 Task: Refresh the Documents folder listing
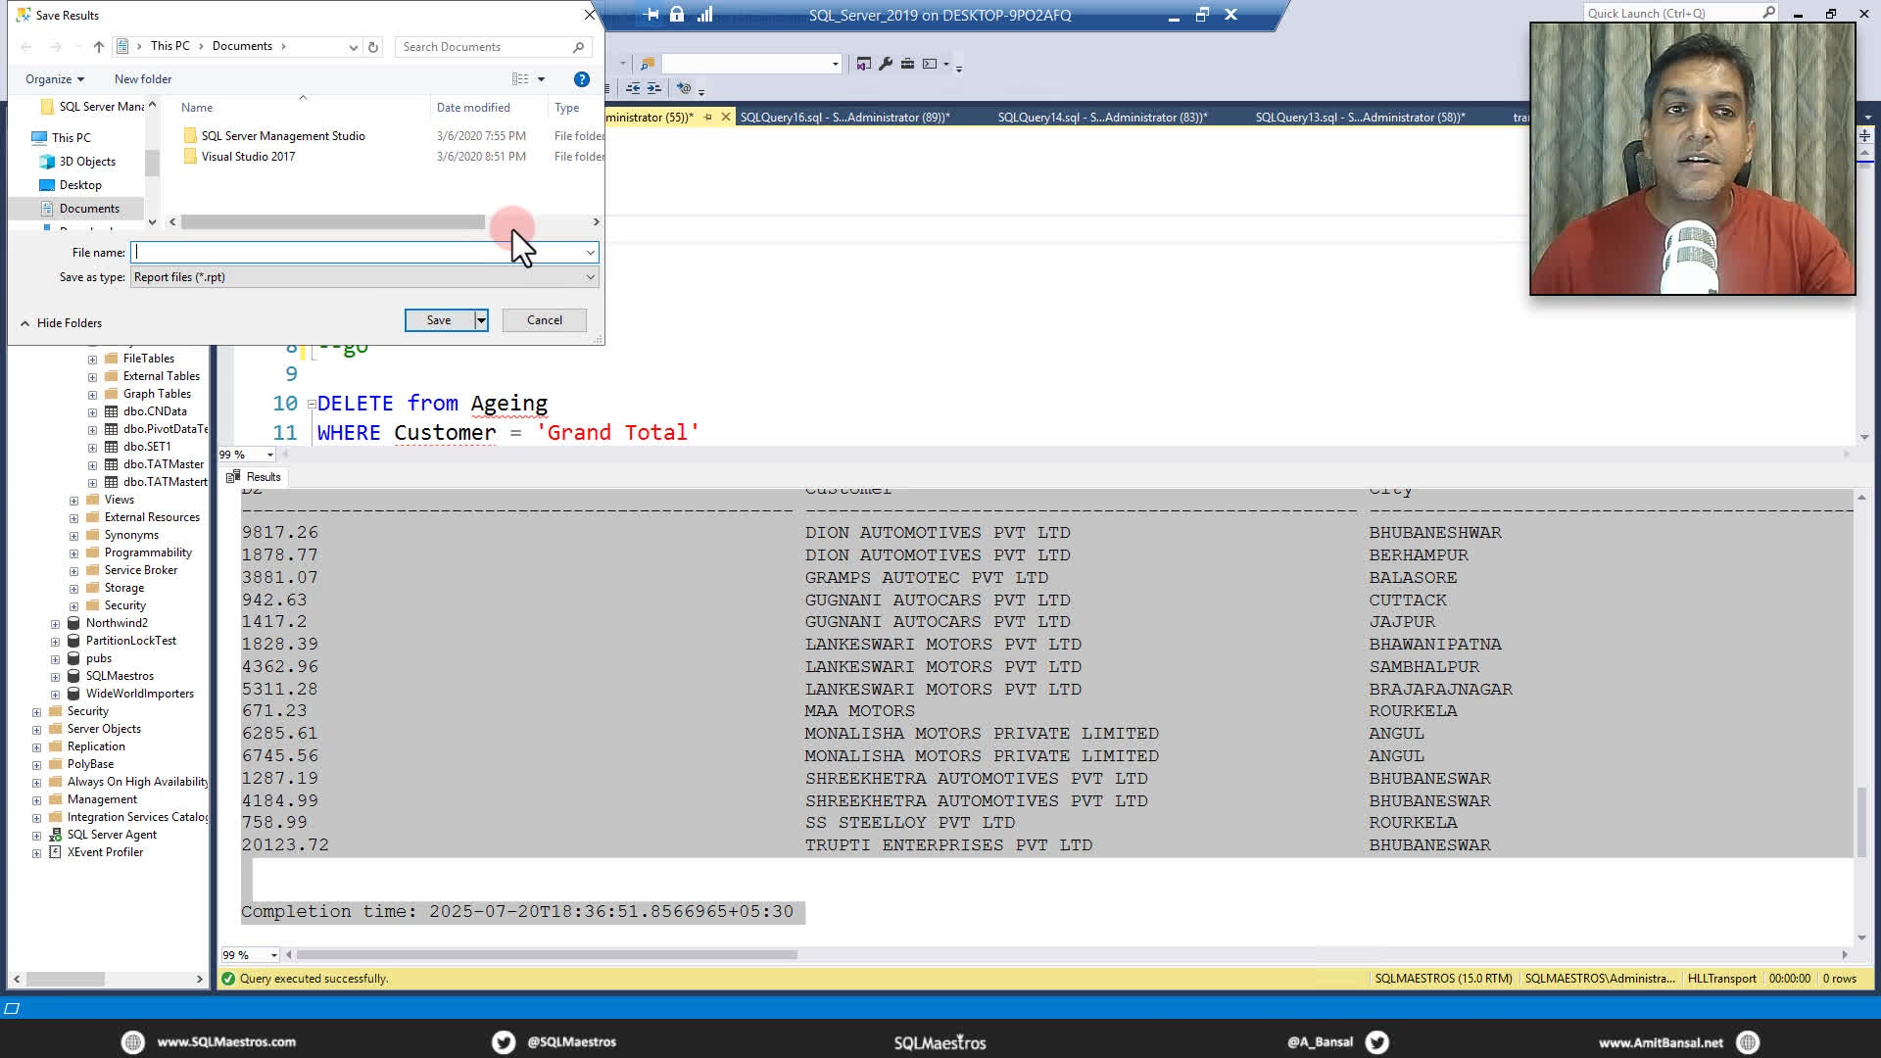[x=373, y=47]
